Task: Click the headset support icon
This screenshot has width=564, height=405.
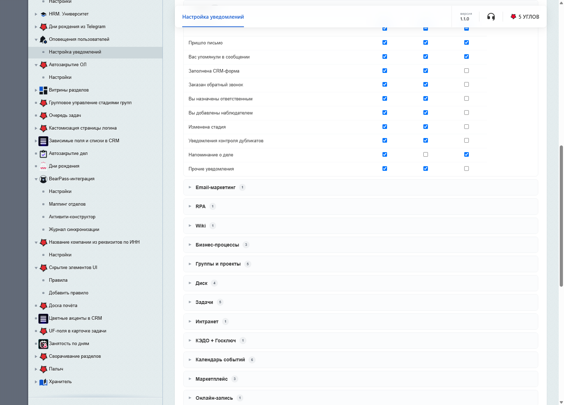Action: pos(491,17)
